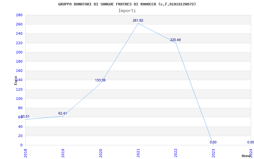Click the Anno x-axis title
The image size is (254, 159).
pyautogui.click(x=246, y=156)
